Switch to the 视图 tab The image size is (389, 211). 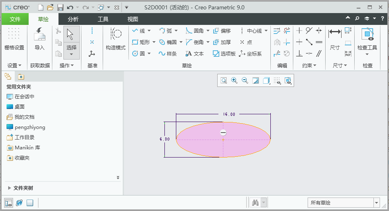click(x=133, y=19)
